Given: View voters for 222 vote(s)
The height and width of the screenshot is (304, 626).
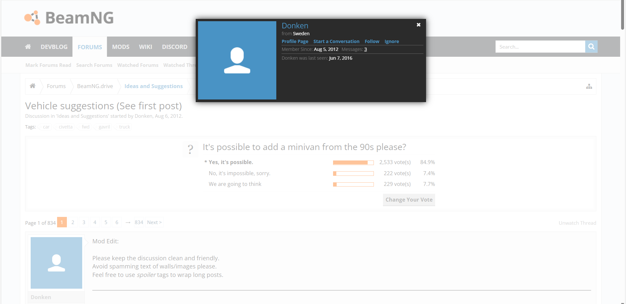Looking at the screenshot, I should coord(397,173).
